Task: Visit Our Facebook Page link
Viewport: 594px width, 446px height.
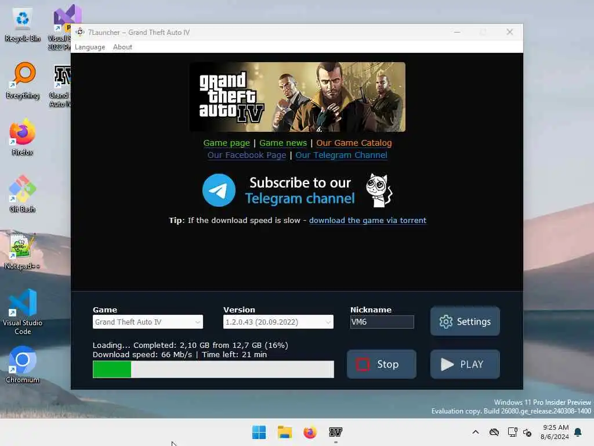Action: coord(247,155)
